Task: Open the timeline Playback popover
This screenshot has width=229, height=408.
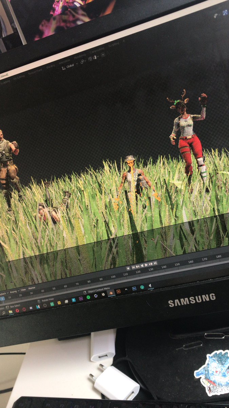Action: [x=4, y=293]
